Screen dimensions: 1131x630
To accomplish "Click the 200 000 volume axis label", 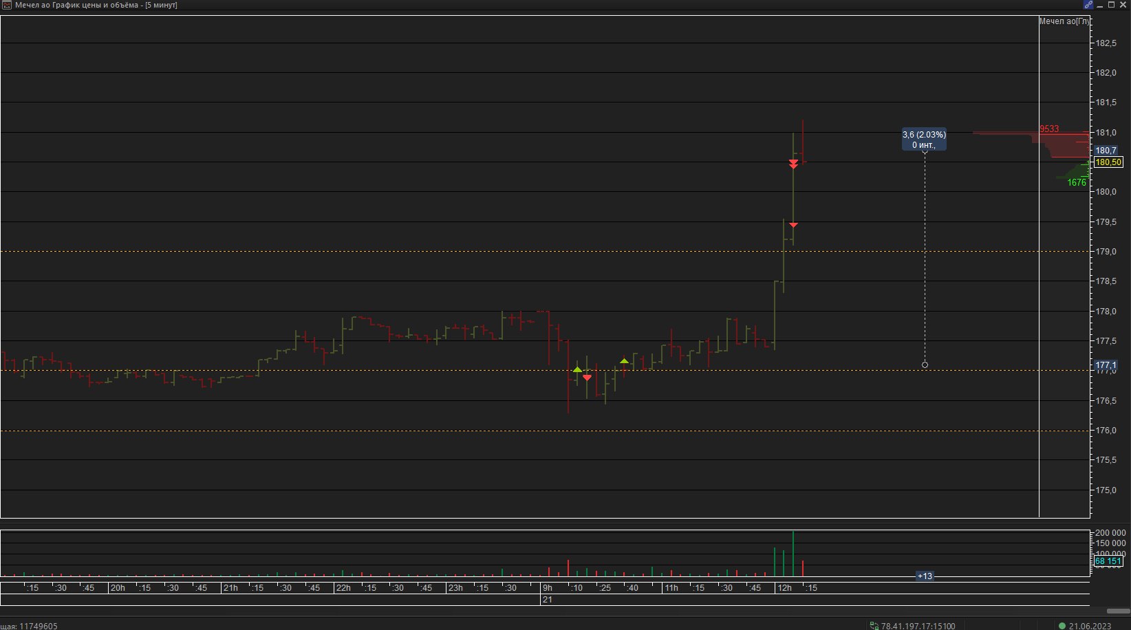I will pos(1110,533).
